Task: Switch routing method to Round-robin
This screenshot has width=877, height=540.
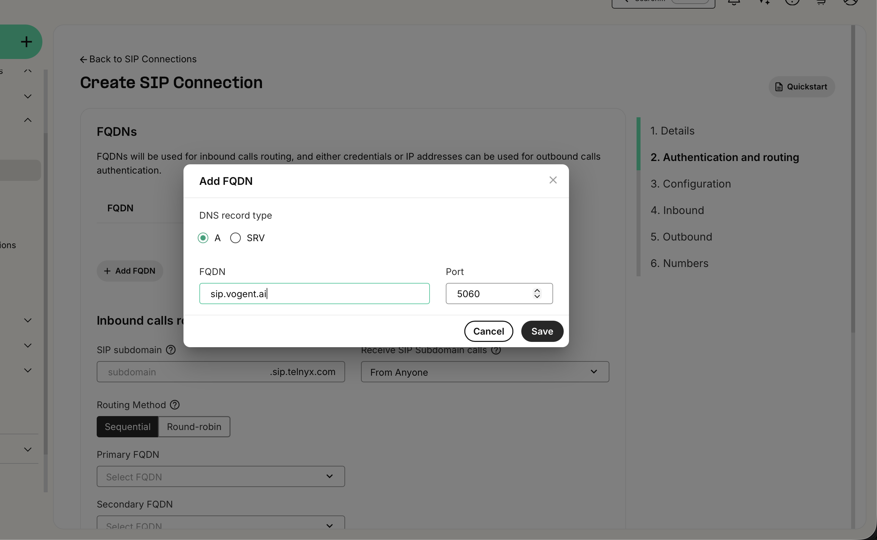Action: (x=194, y=426)
